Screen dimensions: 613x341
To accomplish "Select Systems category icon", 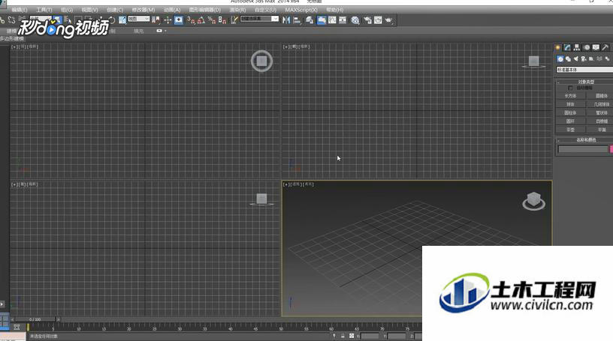I will [x=608, y=59].
